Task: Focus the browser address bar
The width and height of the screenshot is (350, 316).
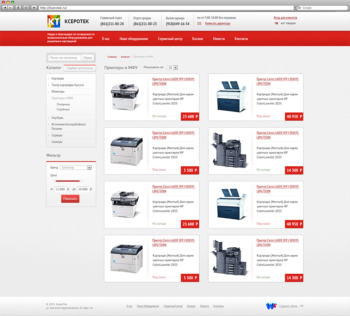Action: [x=166, y=8]
